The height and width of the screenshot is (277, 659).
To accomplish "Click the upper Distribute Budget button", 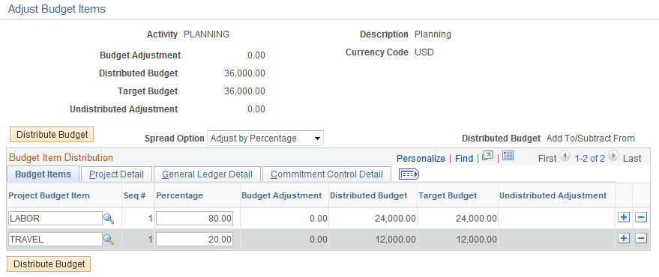I will (x=52, y=135).
